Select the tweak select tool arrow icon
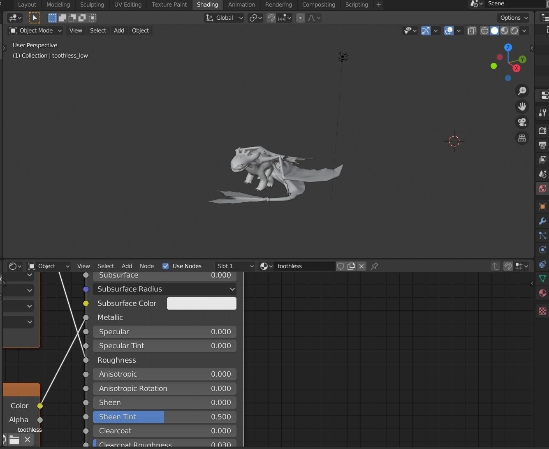The height and width of the screenshot is (449, 549). coord(35,18)
